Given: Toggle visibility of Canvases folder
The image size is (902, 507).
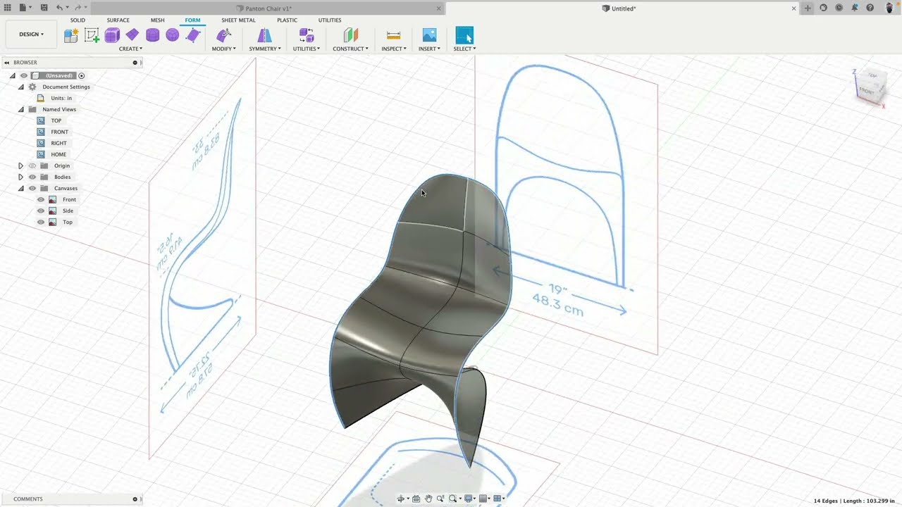Looking at the screenshot, I should [x=32, y=188].
